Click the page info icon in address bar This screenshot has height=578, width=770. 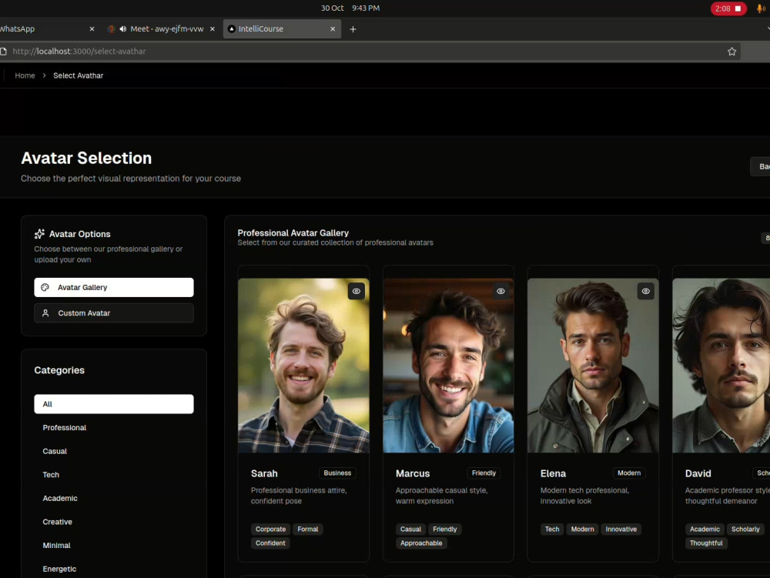tap(3, 51)
